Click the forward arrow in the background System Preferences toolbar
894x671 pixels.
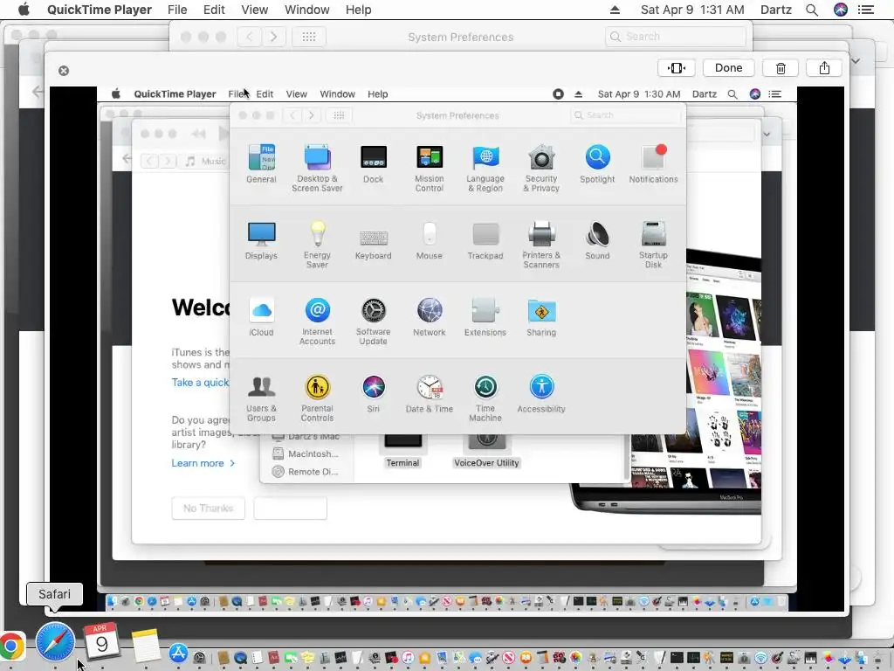click(273, 37)
